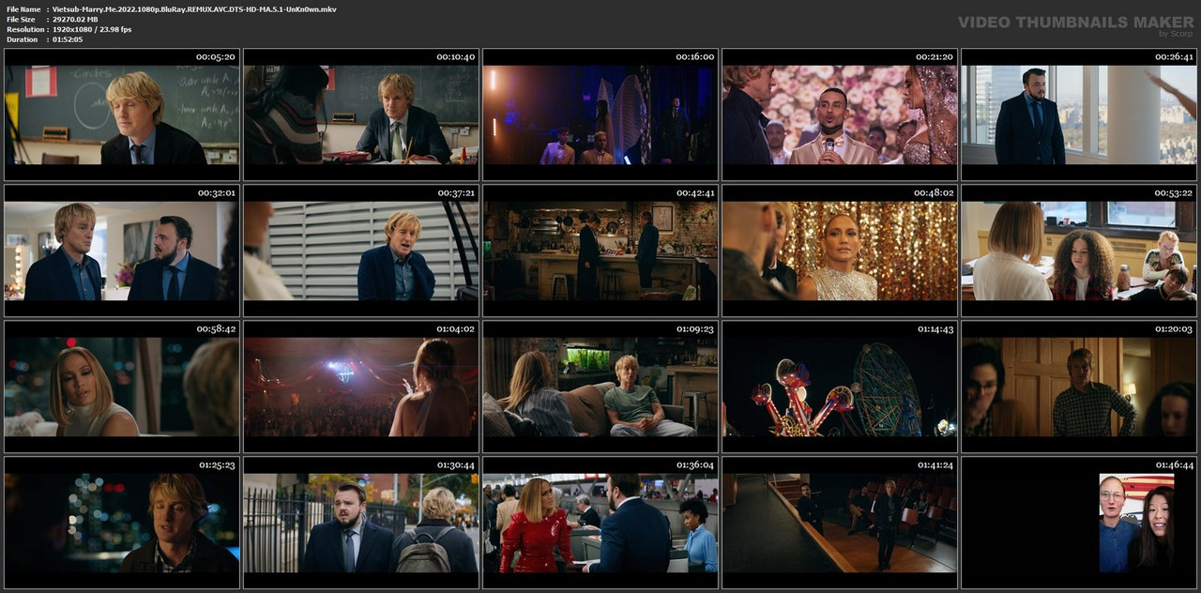Select the thumbnail at 00:10:40

(361, 114)
